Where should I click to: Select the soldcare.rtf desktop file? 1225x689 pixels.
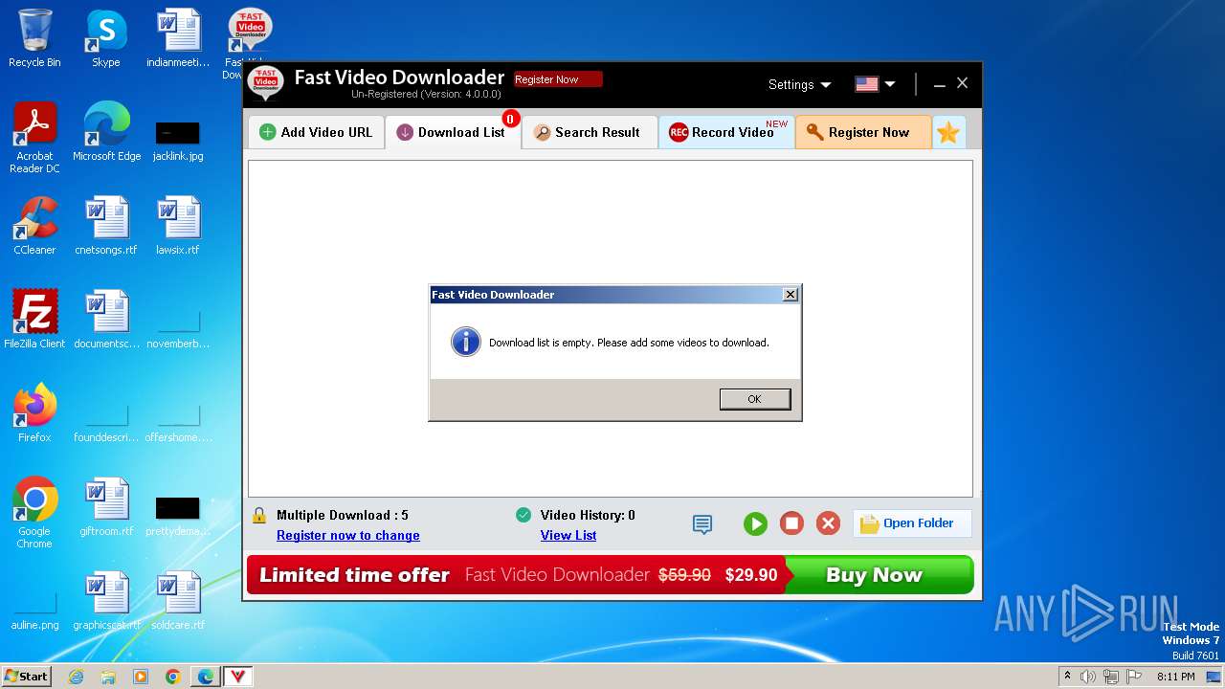(x=178, y=601)
